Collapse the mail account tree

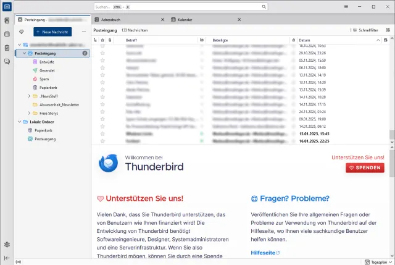20,44
